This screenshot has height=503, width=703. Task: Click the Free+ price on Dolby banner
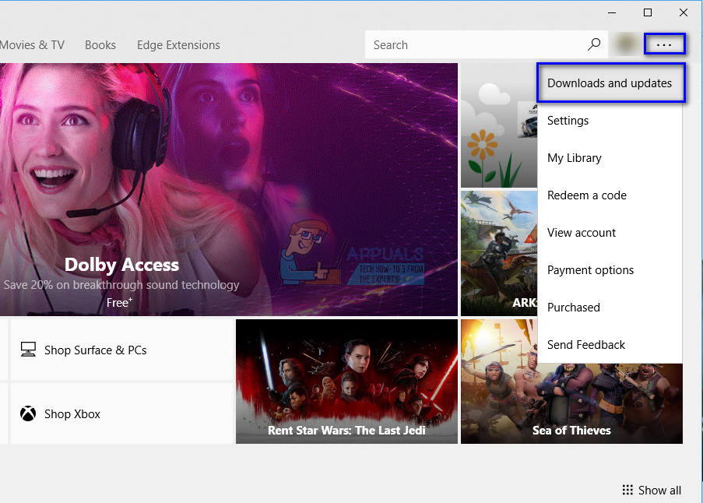(x=119, y=303)
